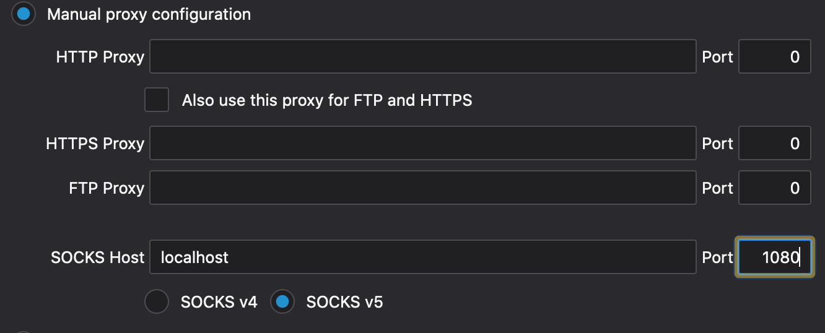Select the SOCKS v5 radio button
825x333 pixels.
[282, 302]
